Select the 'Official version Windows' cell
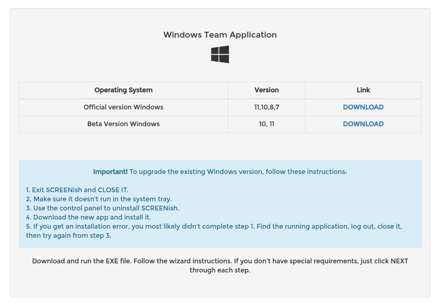Screen dimensions: 435x306 (x=123, y=107)
